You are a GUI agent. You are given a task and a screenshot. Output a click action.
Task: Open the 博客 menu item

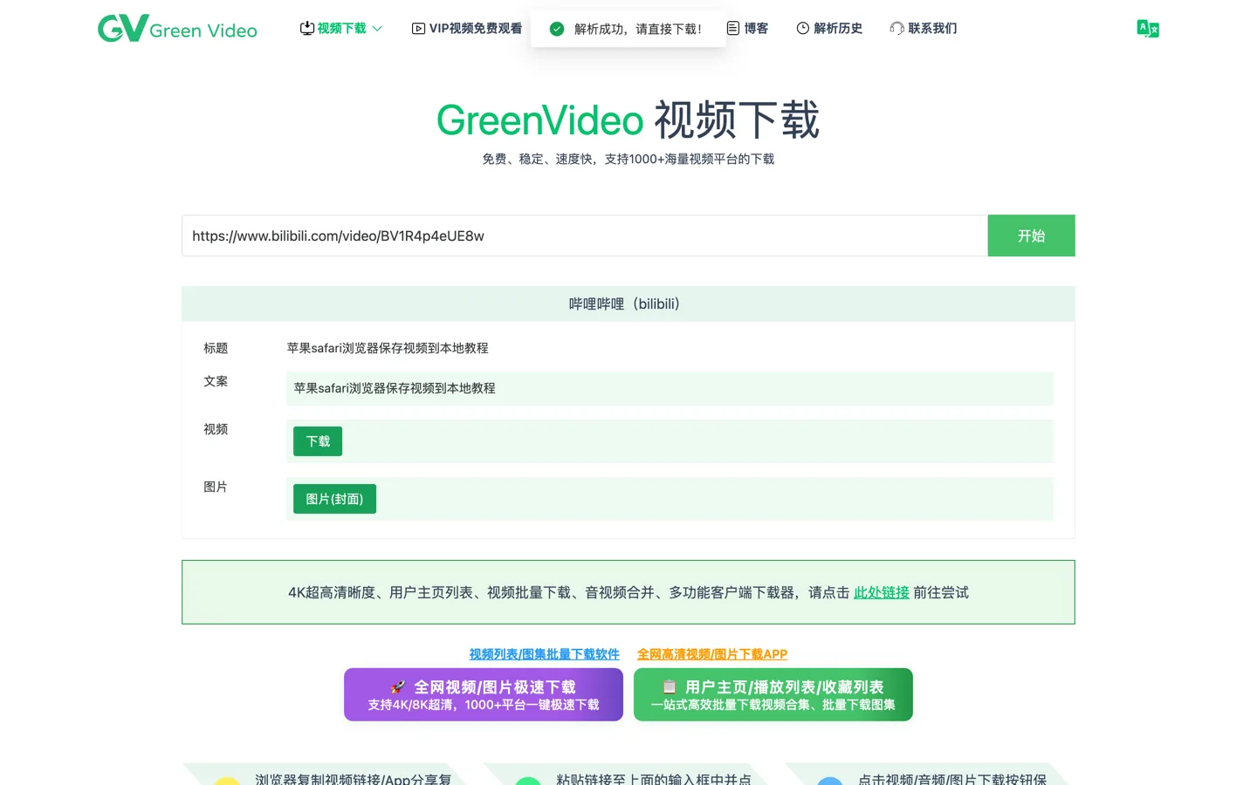(747, 29)
